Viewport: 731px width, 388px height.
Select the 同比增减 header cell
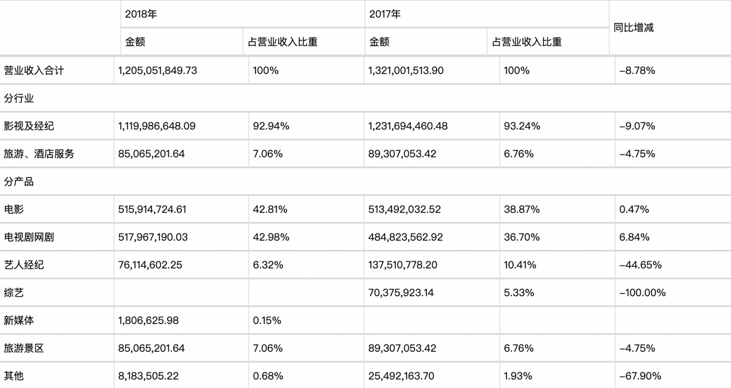[x=633, y=28]
